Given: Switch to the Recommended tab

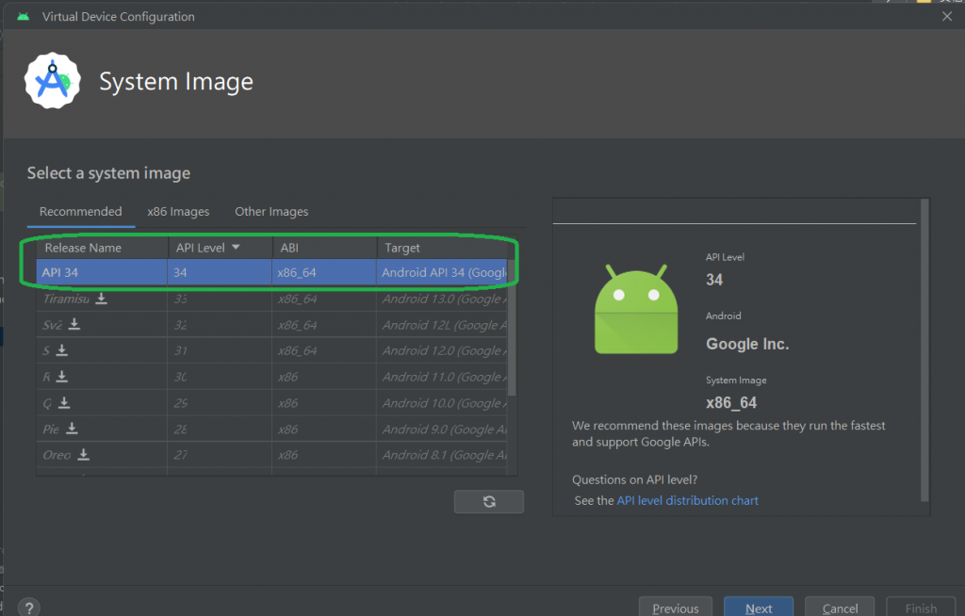Looking at the screenshot, I should tap(81, 212).
